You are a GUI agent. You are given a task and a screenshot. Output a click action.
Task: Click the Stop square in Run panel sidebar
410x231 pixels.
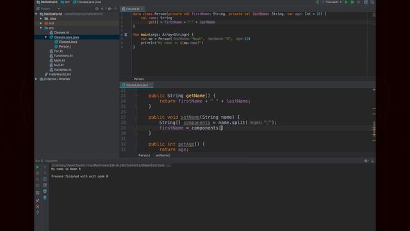38,173
